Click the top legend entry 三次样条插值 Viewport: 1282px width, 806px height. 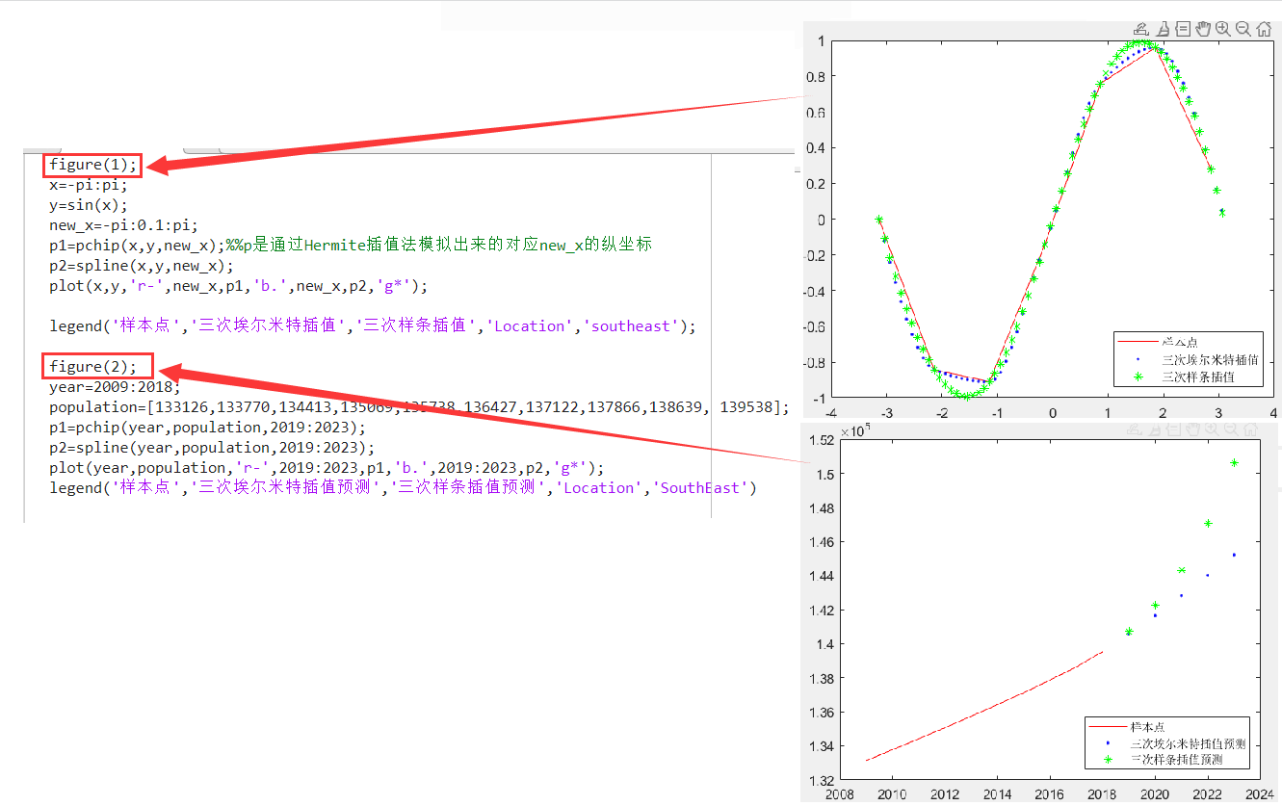pyautogui.click(x=1197, y=377)
